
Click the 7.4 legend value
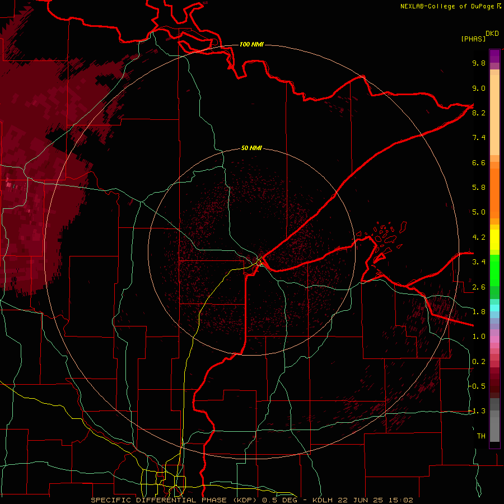[x=479, y=138]
